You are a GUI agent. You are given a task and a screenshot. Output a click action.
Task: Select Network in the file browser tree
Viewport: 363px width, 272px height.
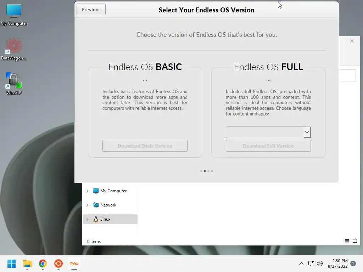(108, 205)
